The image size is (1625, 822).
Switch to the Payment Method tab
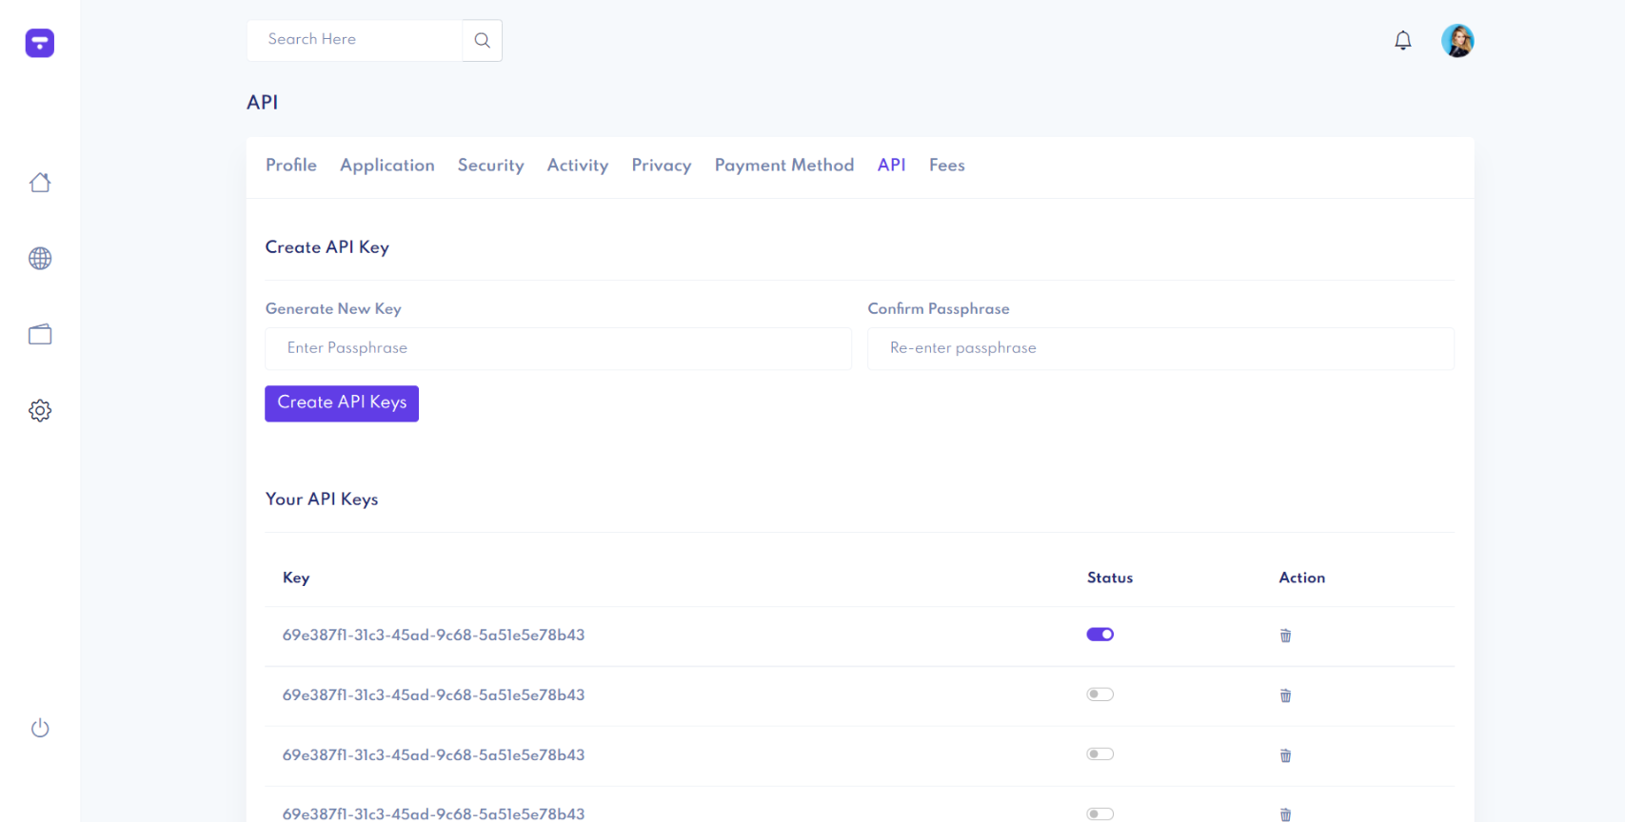pyautogui.click(x=783, y=166)
